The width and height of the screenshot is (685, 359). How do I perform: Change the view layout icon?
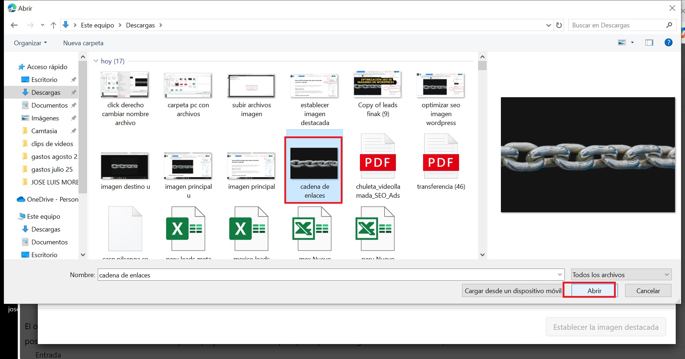(622, 43)
